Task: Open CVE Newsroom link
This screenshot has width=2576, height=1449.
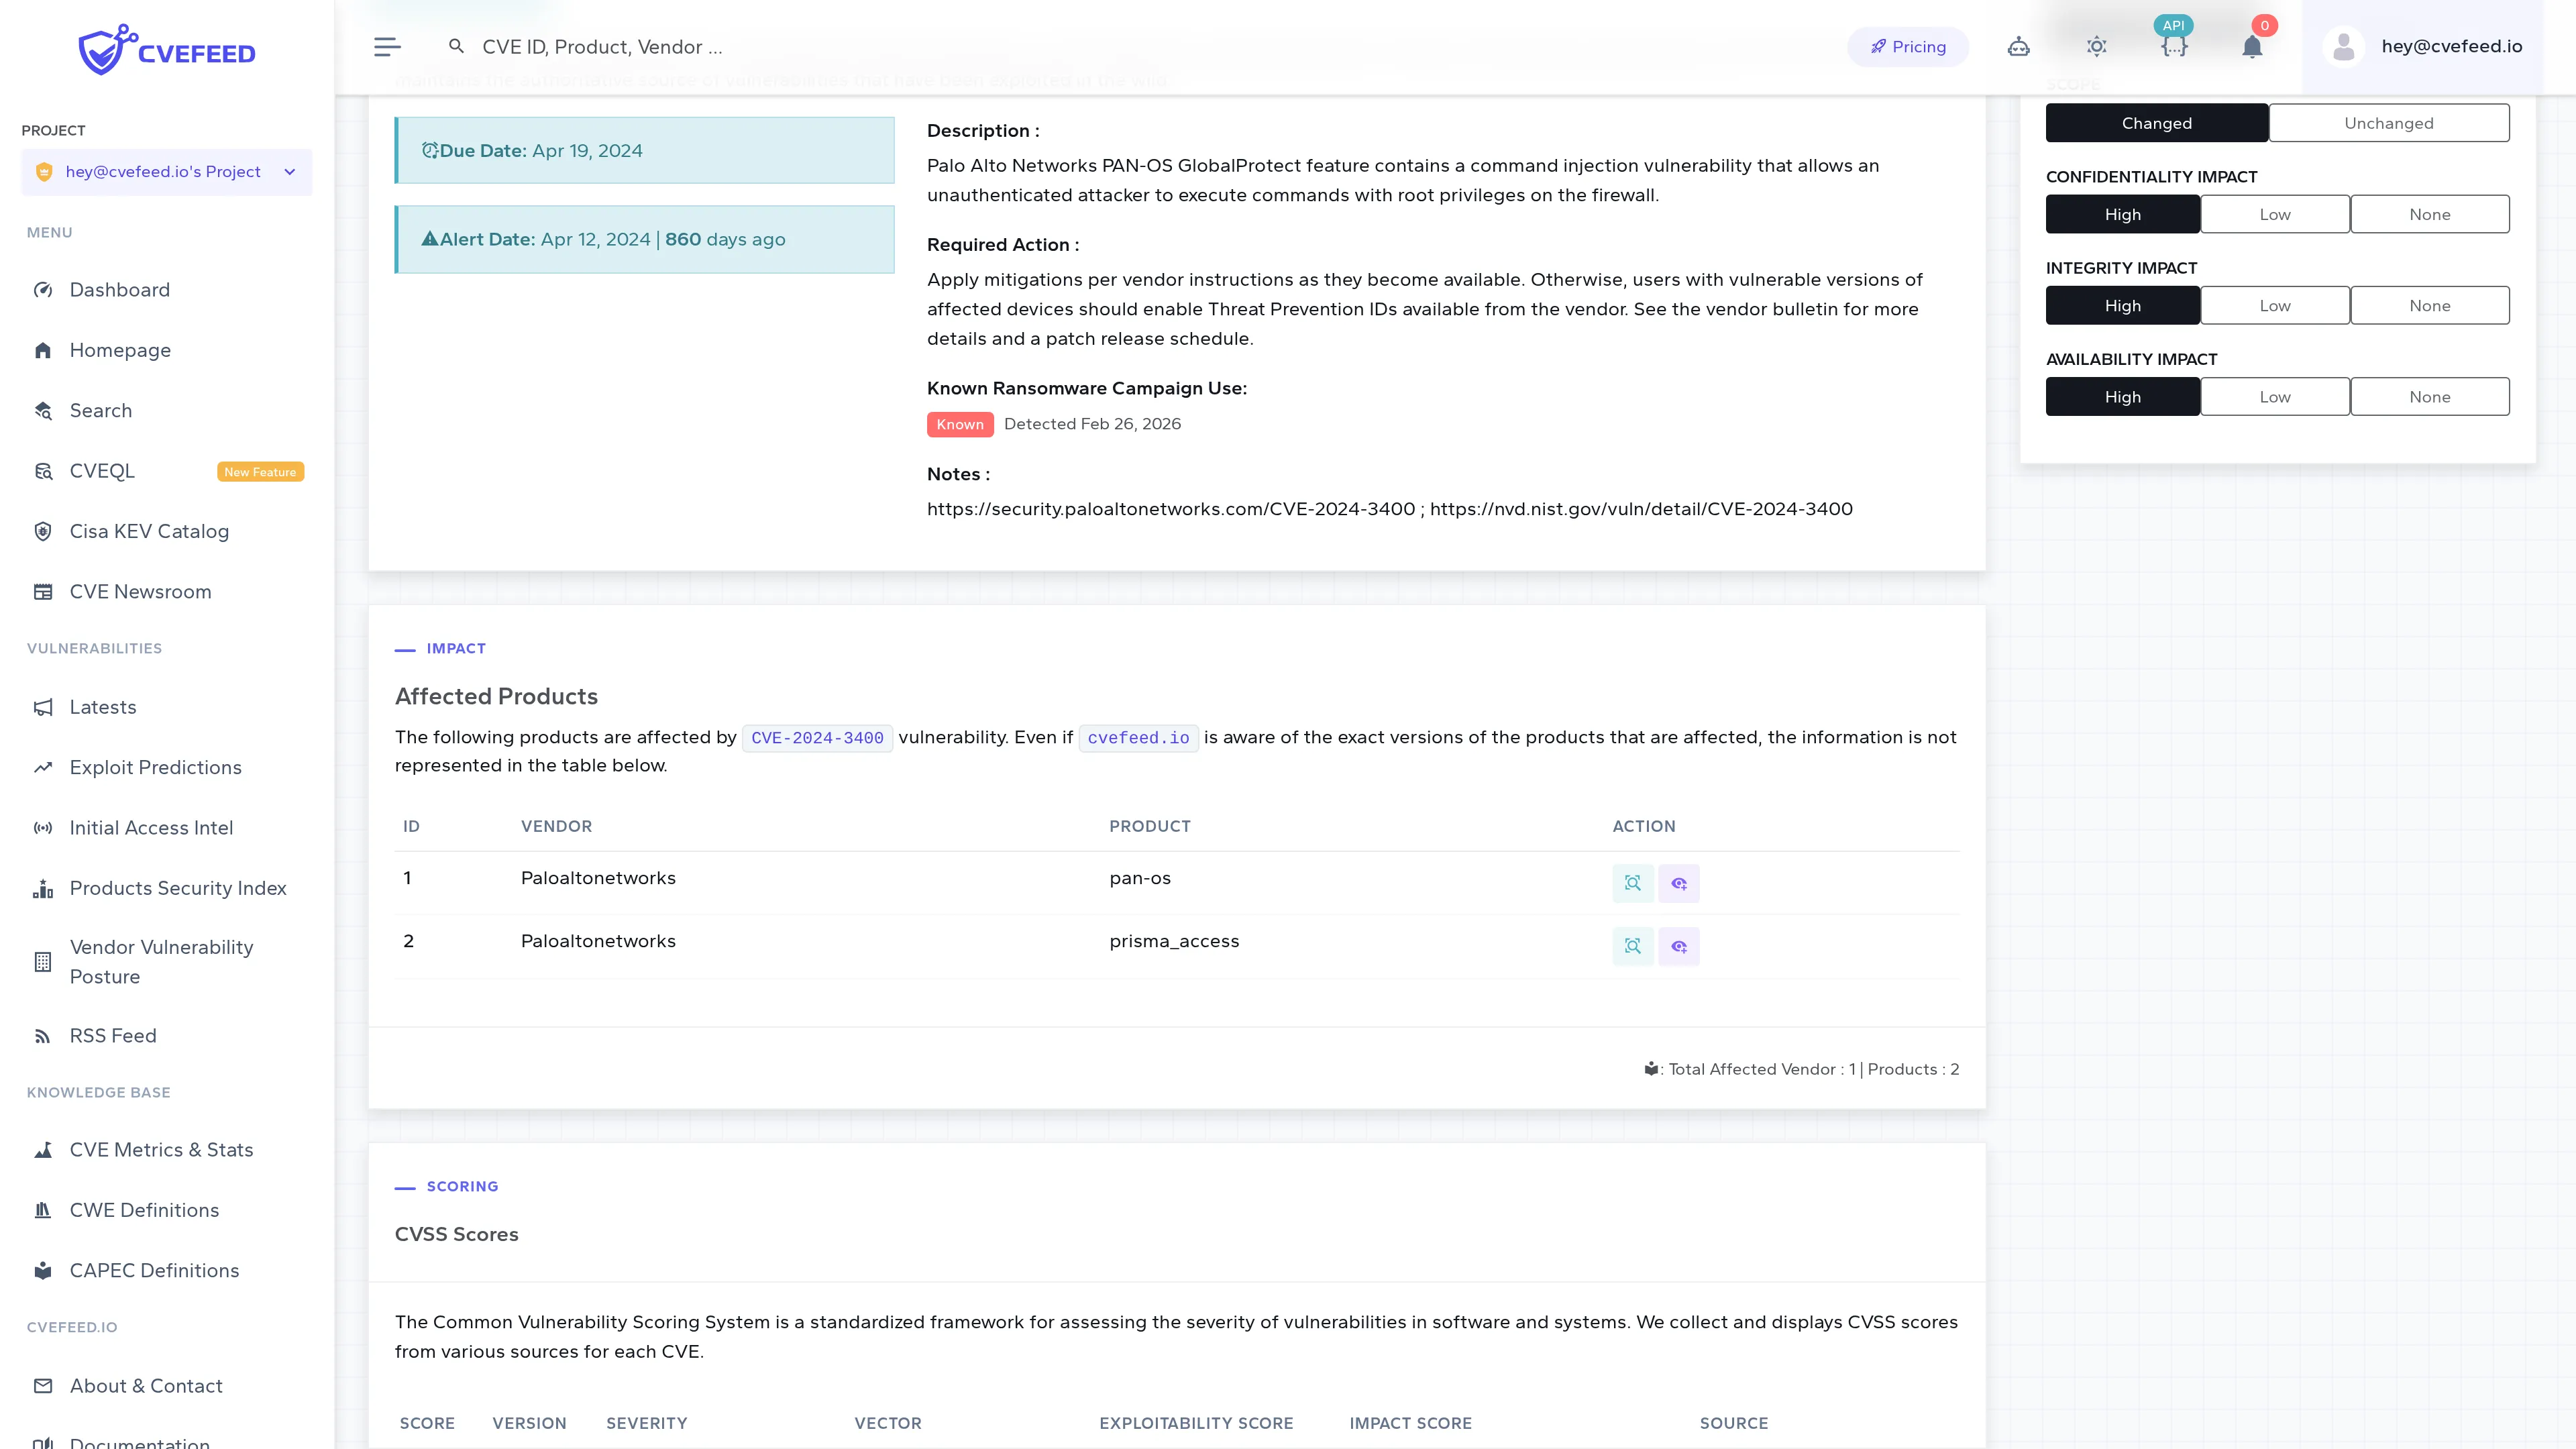Action: 140,592
